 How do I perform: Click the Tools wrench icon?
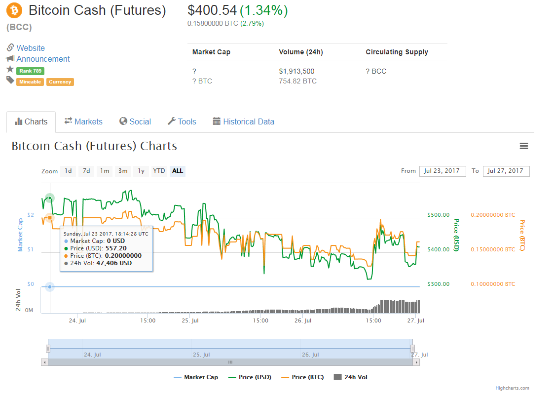pyautogui.click(x=172, y=121)
